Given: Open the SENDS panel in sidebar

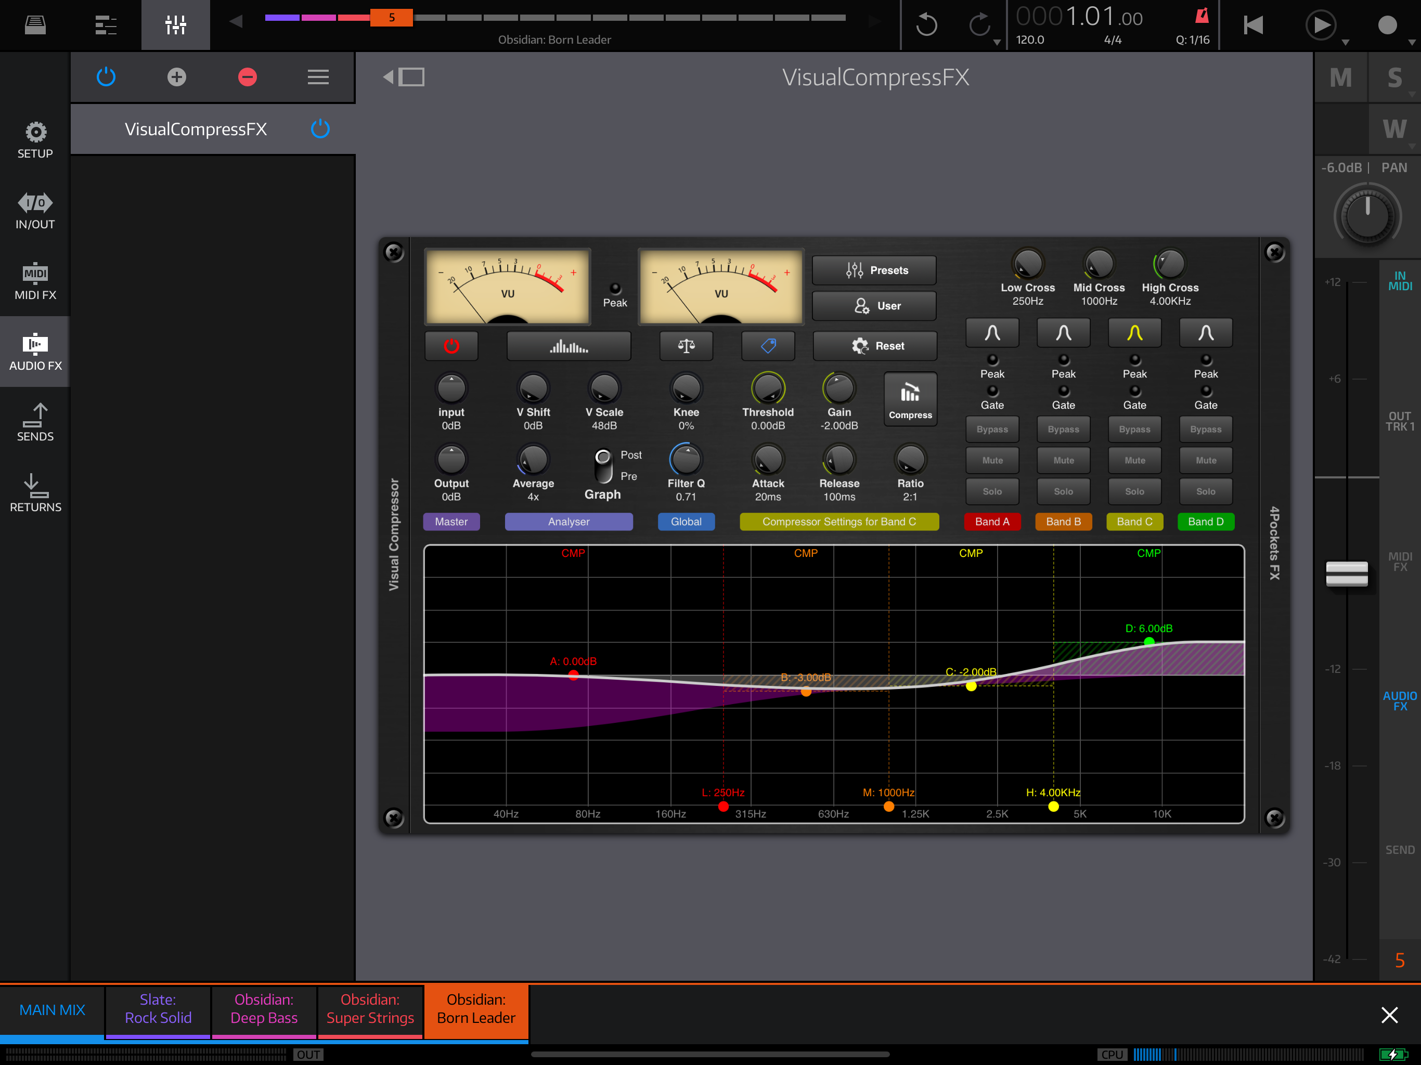Looking at the screenshot, I should (35, 422).
